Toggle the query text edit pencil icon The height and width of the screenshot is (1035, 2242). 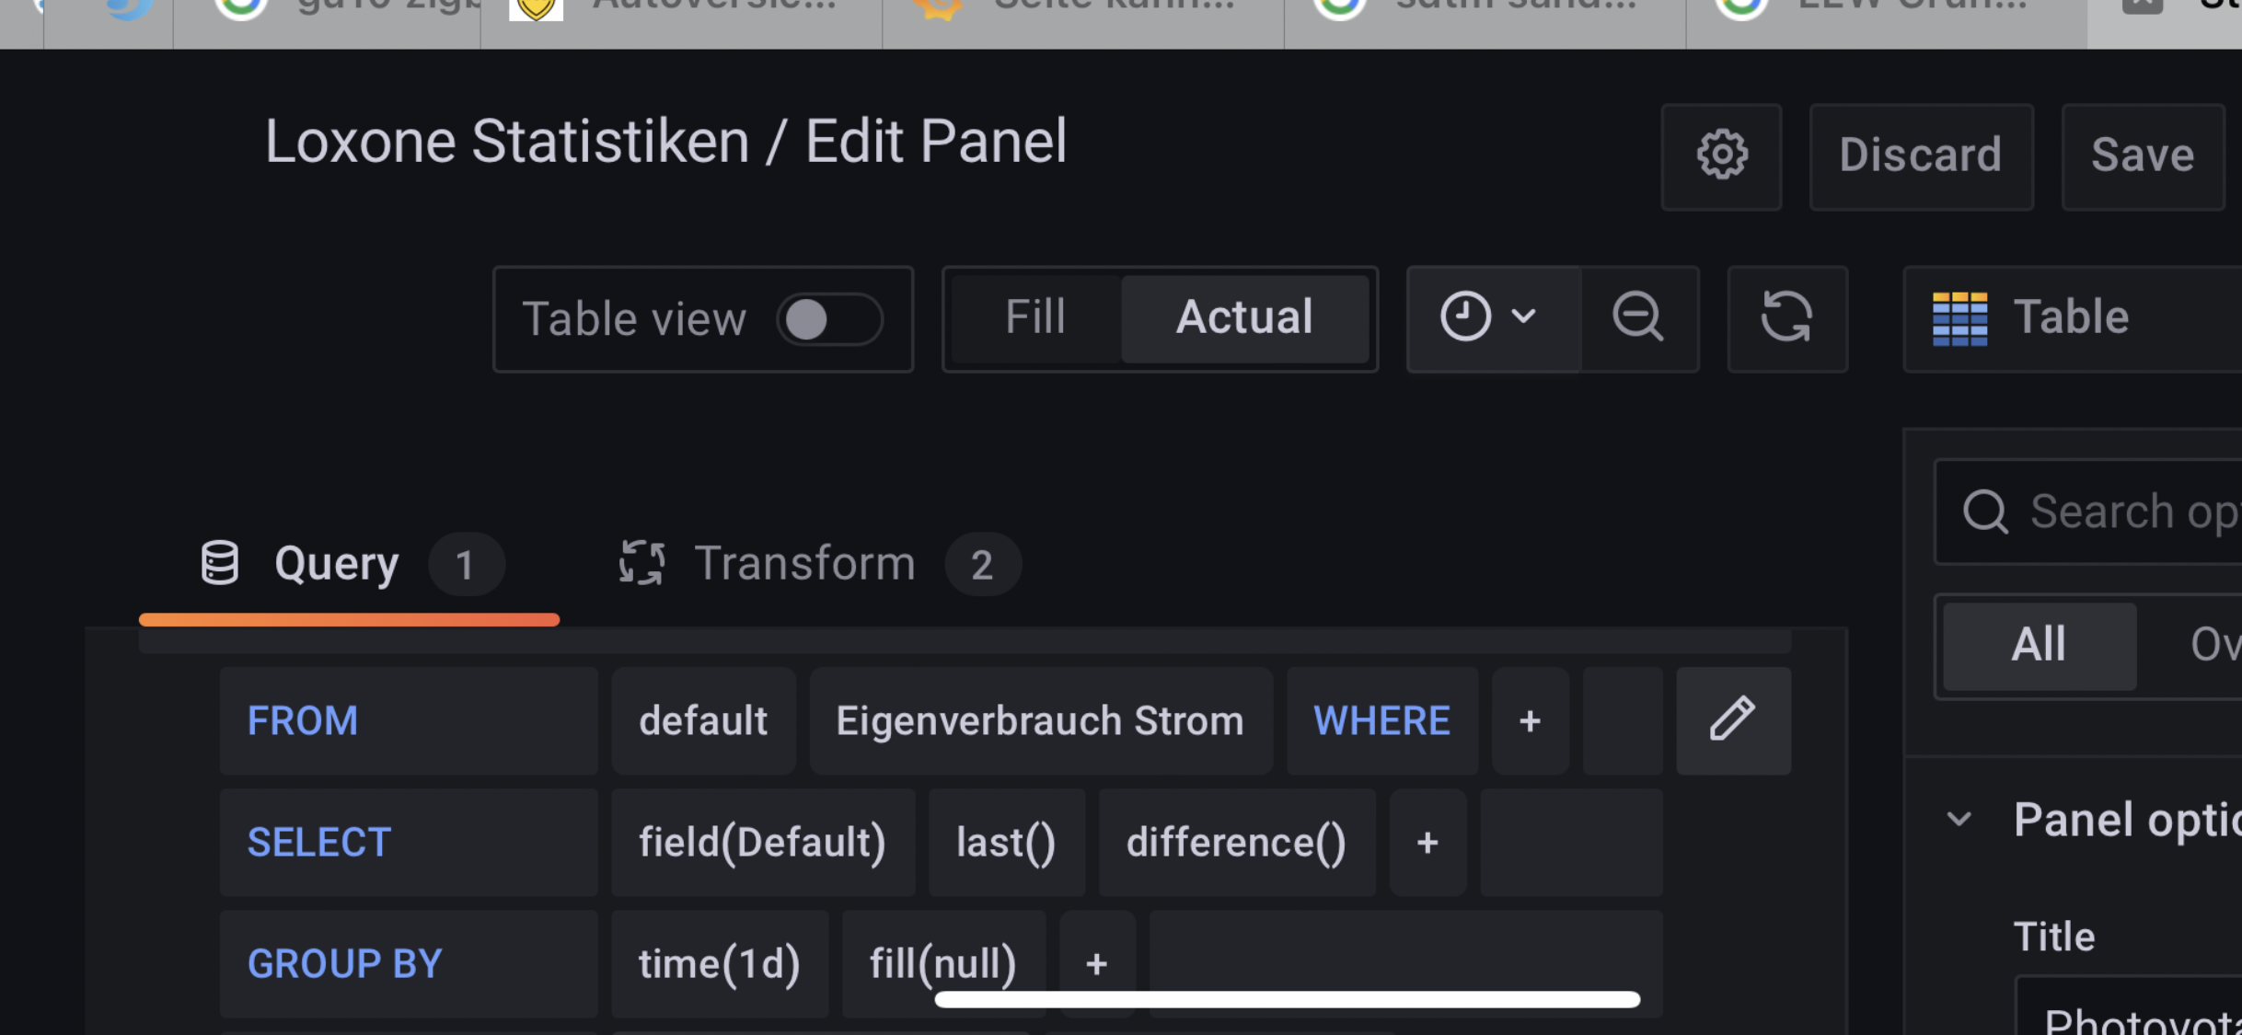coord(1732,720)
